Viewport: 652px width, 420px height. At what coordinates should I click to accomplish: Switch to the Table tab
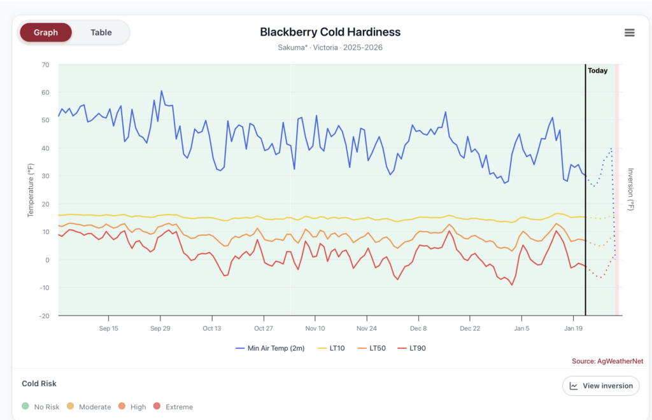[101, 32]
